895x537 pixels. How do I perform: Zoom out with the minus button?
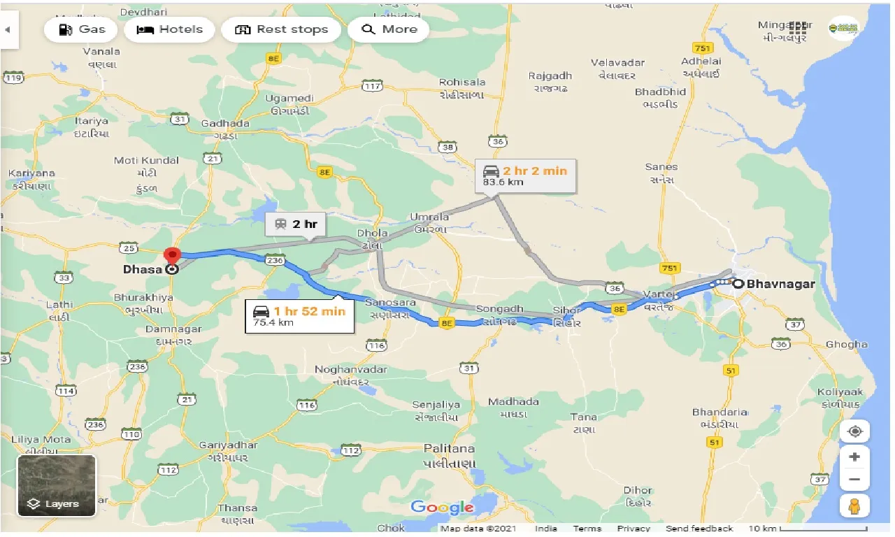854,480
